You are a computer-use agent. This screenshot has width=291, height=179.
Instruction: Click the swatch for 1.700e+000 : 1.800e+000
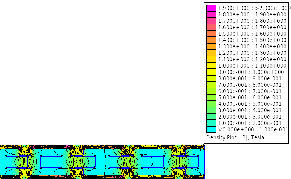(x=211, y=21)
